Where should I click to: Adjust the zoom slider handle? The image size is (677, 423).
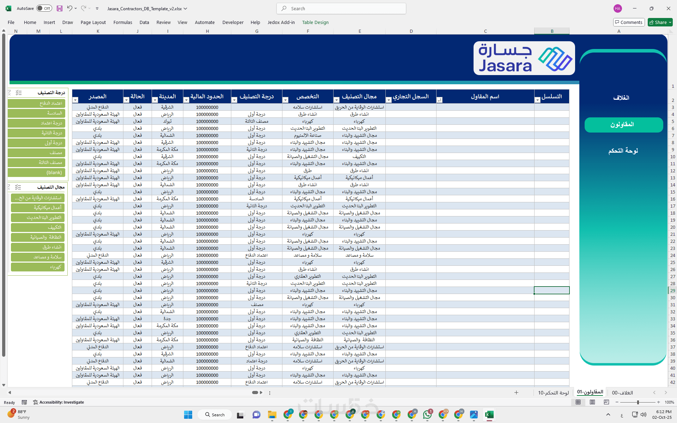pyautogui.click(x=638, y=402)
